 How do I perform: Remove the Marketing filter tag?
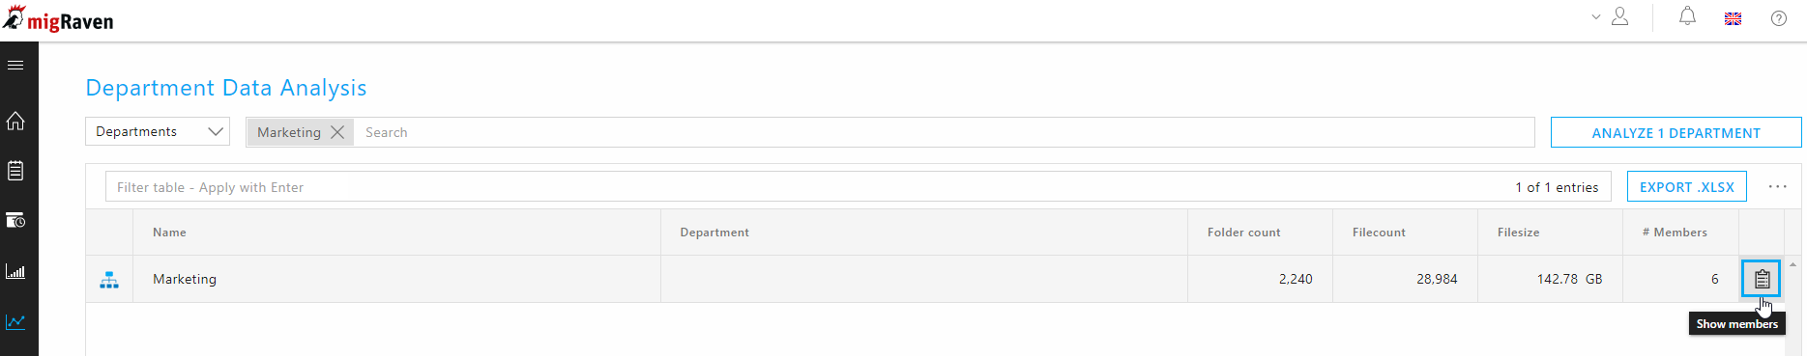337,132
